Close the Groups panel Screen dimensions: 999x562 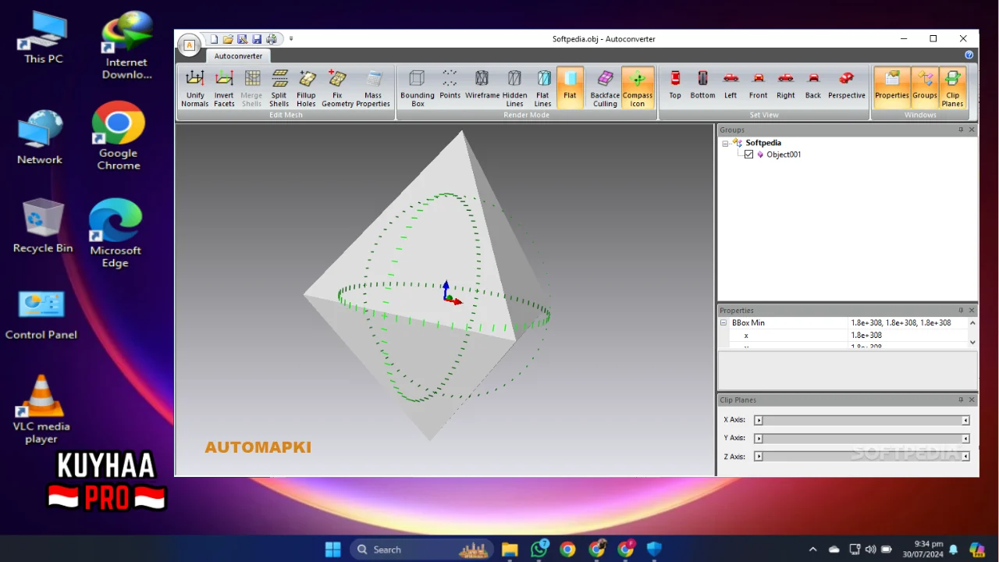972,130
